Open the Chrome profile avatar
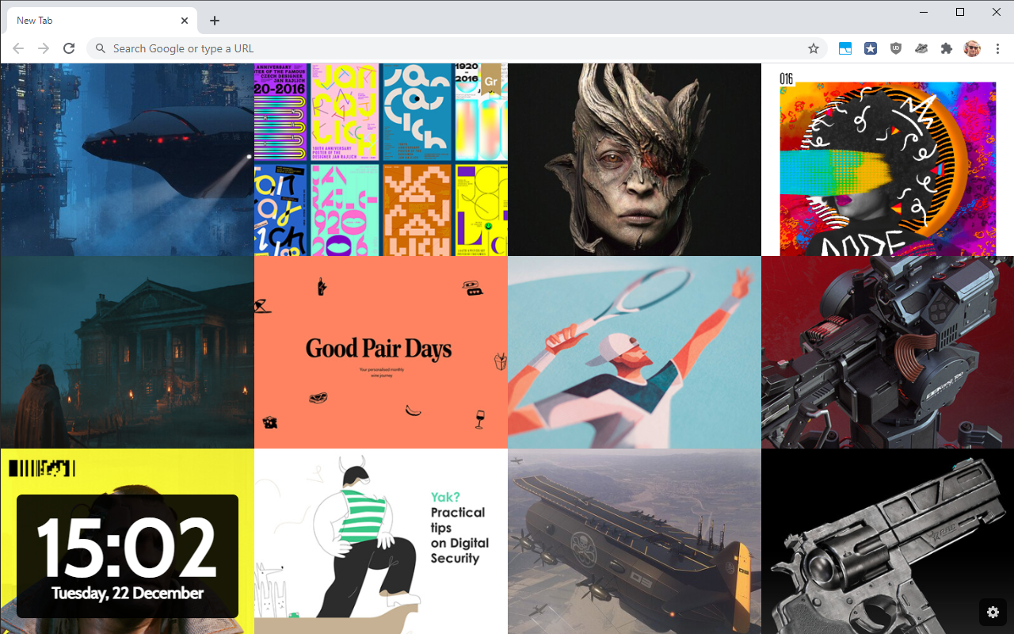 972,48
